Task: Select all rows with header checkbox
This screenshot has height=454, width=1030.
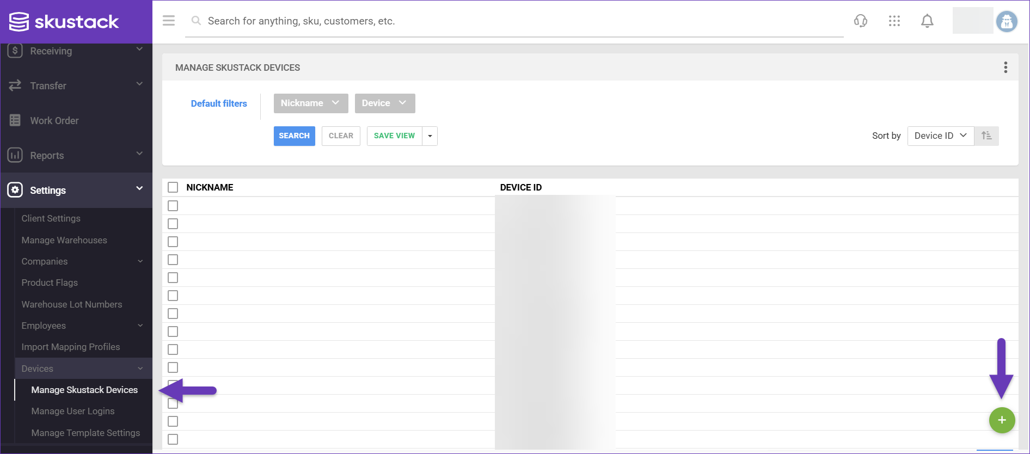Action: point(173,187)
